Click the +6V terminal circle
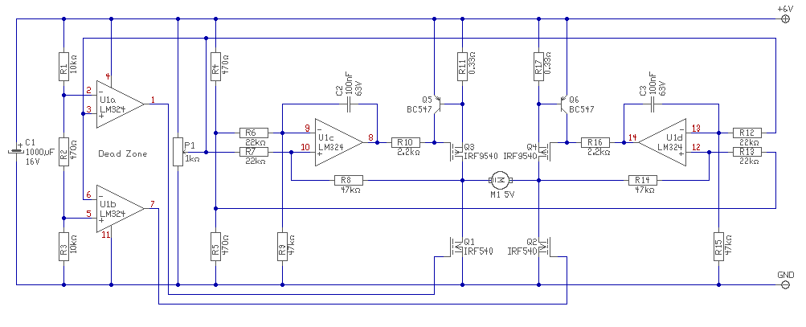Screen dimensions: 806x327 point(785,19)
